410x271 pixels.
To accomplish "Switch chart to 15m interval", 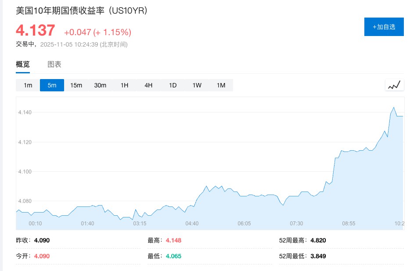I will [x=76, y=85].
